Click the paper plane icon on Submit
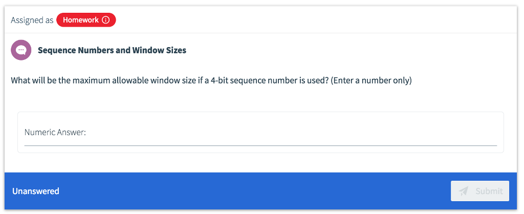 [x=464, y=191]
